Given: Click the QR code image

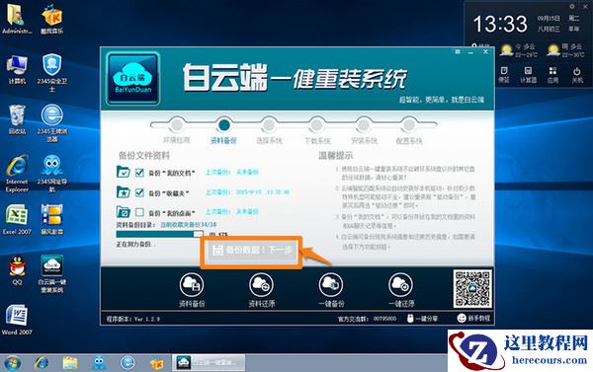Looking at the screenshot, I should 472,289.
